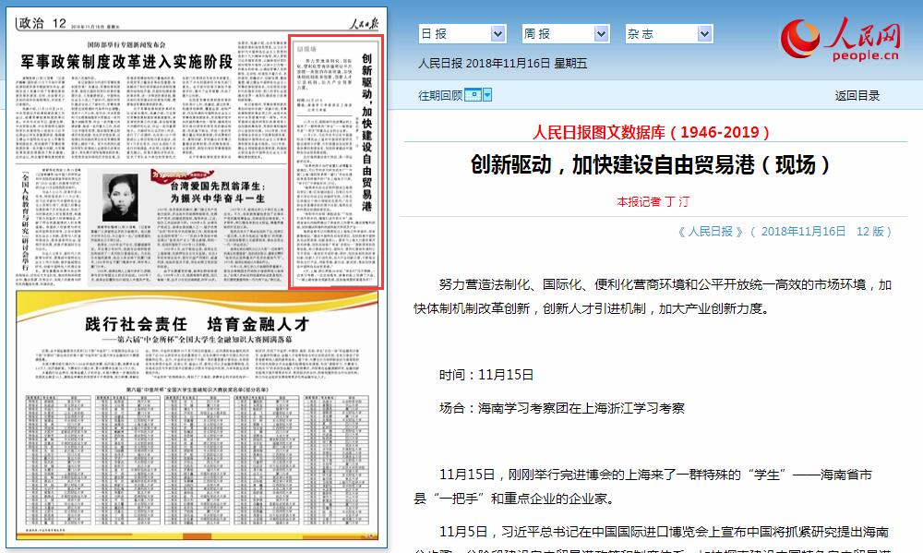Click the 往期回顾 label
The width and height of the screenshot is (923, 553).
click(440, 95)
